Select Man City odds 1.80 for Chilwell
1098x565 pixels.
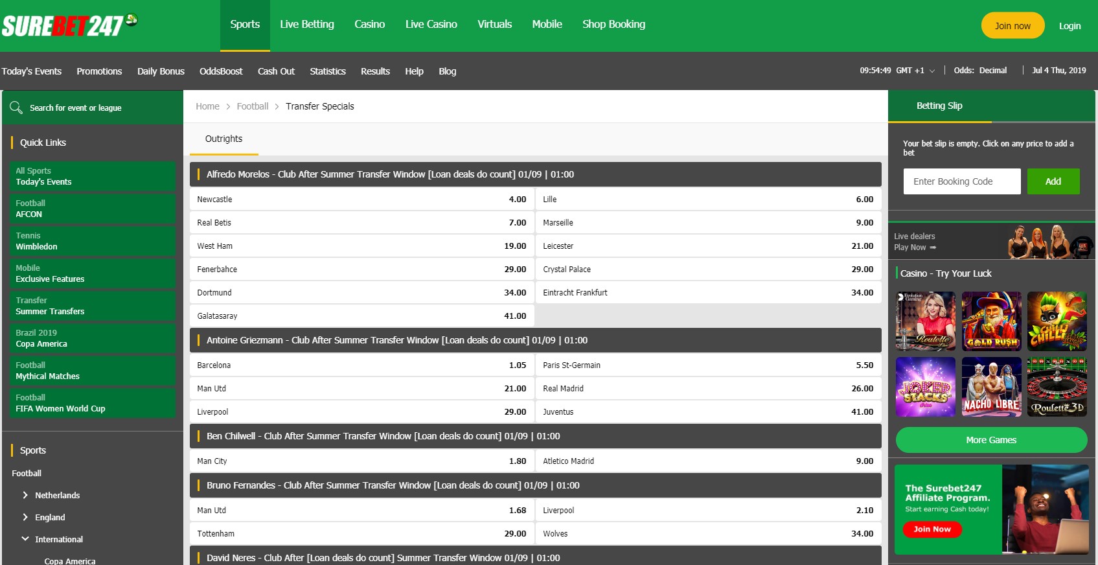tap(362, 461)
